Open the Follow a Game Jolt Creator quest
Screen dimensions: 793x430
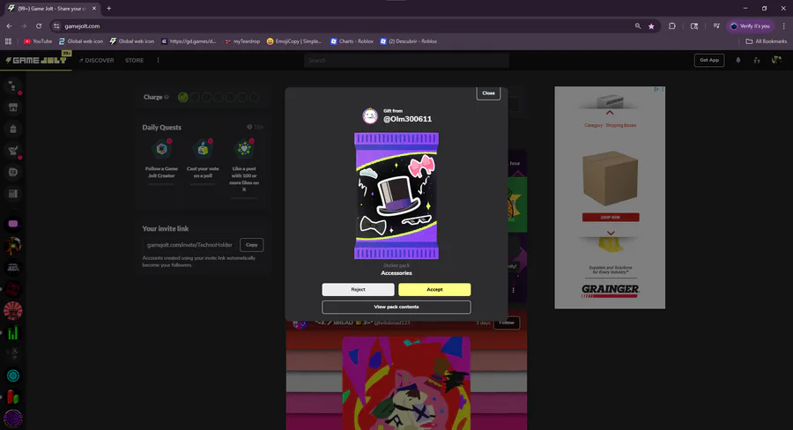click(x=161, y=159)
